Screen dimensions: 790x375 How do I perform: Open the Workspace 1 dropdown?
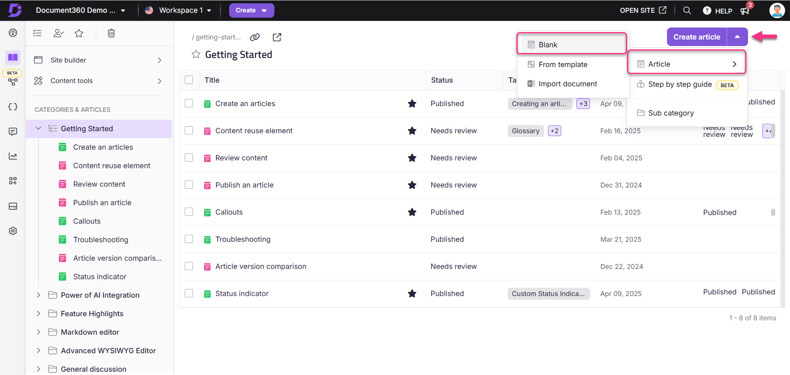178,10
